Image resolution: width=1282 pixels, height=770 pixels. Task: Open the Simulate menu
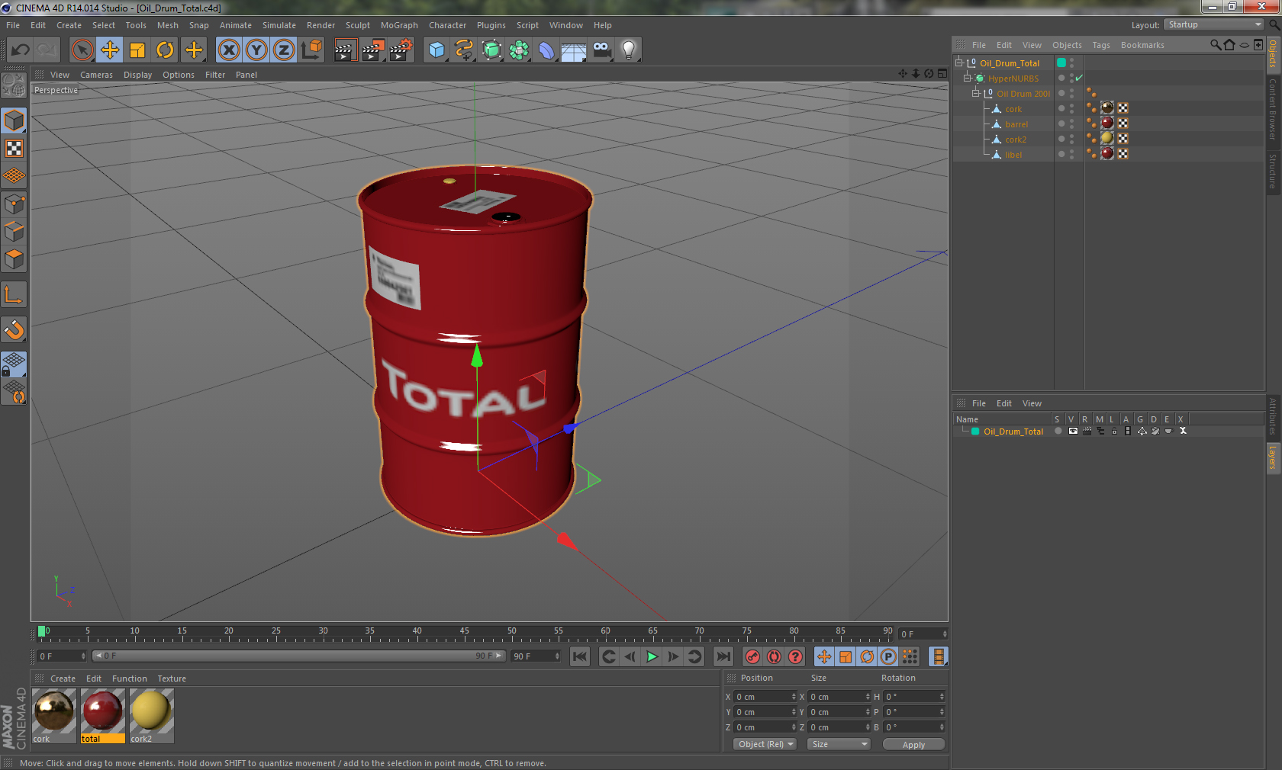coord(279,25)
